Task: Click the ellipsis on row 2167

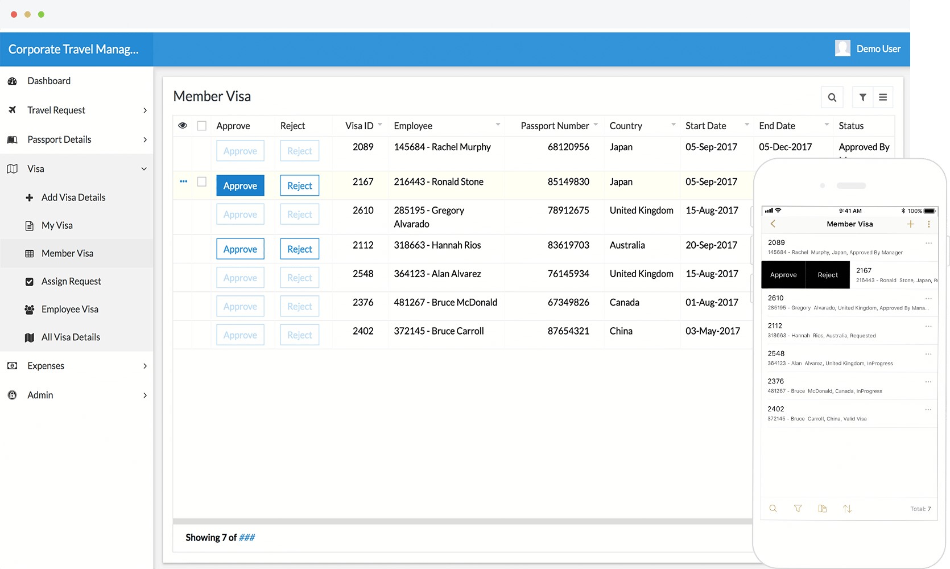Action: point(183,182)
